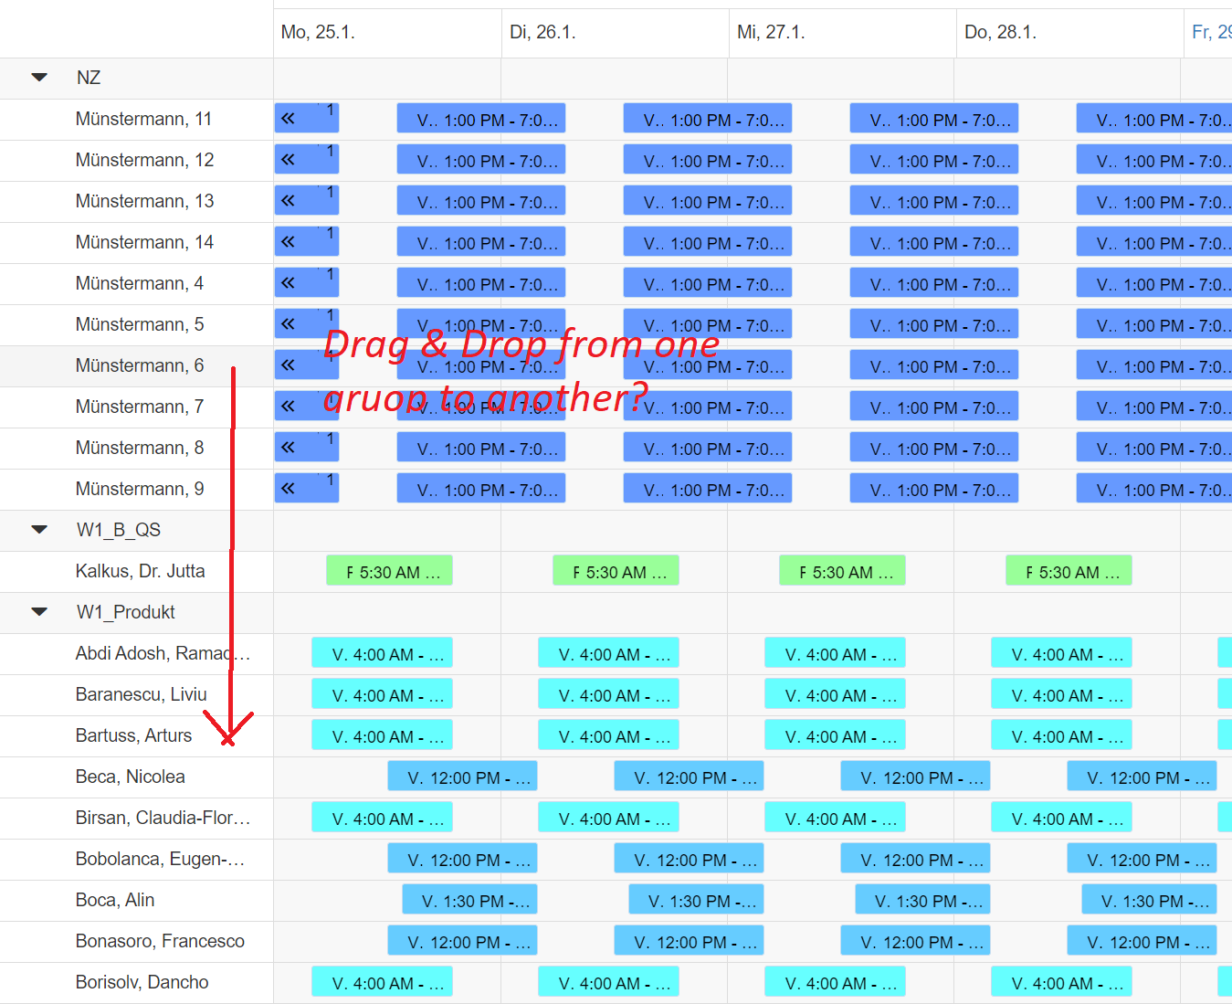Click the continuation arrow in Münstermann, 11 row
The width and height of the screenshot is (1232, 1004).
coord(289,119)
